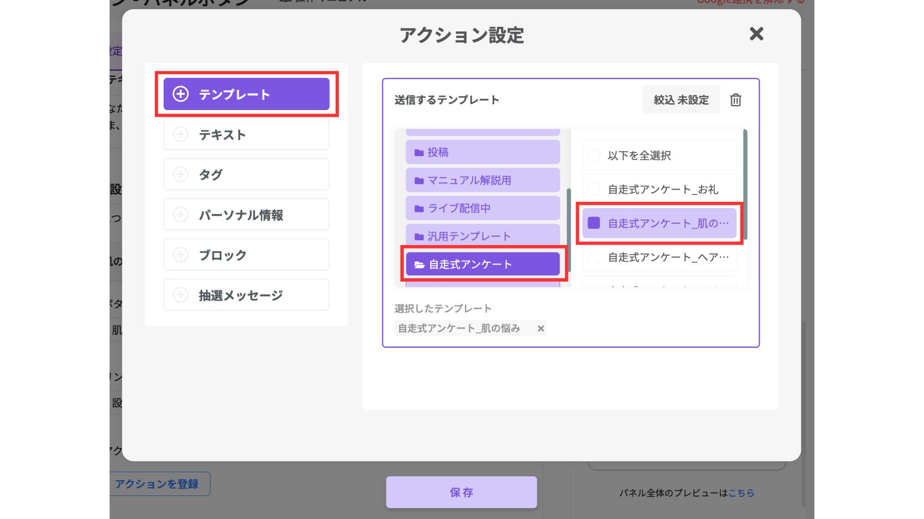The height and width of the screenshot is (519, 924).
Task: Click the 保存 button
Action: tap(462, 492)
